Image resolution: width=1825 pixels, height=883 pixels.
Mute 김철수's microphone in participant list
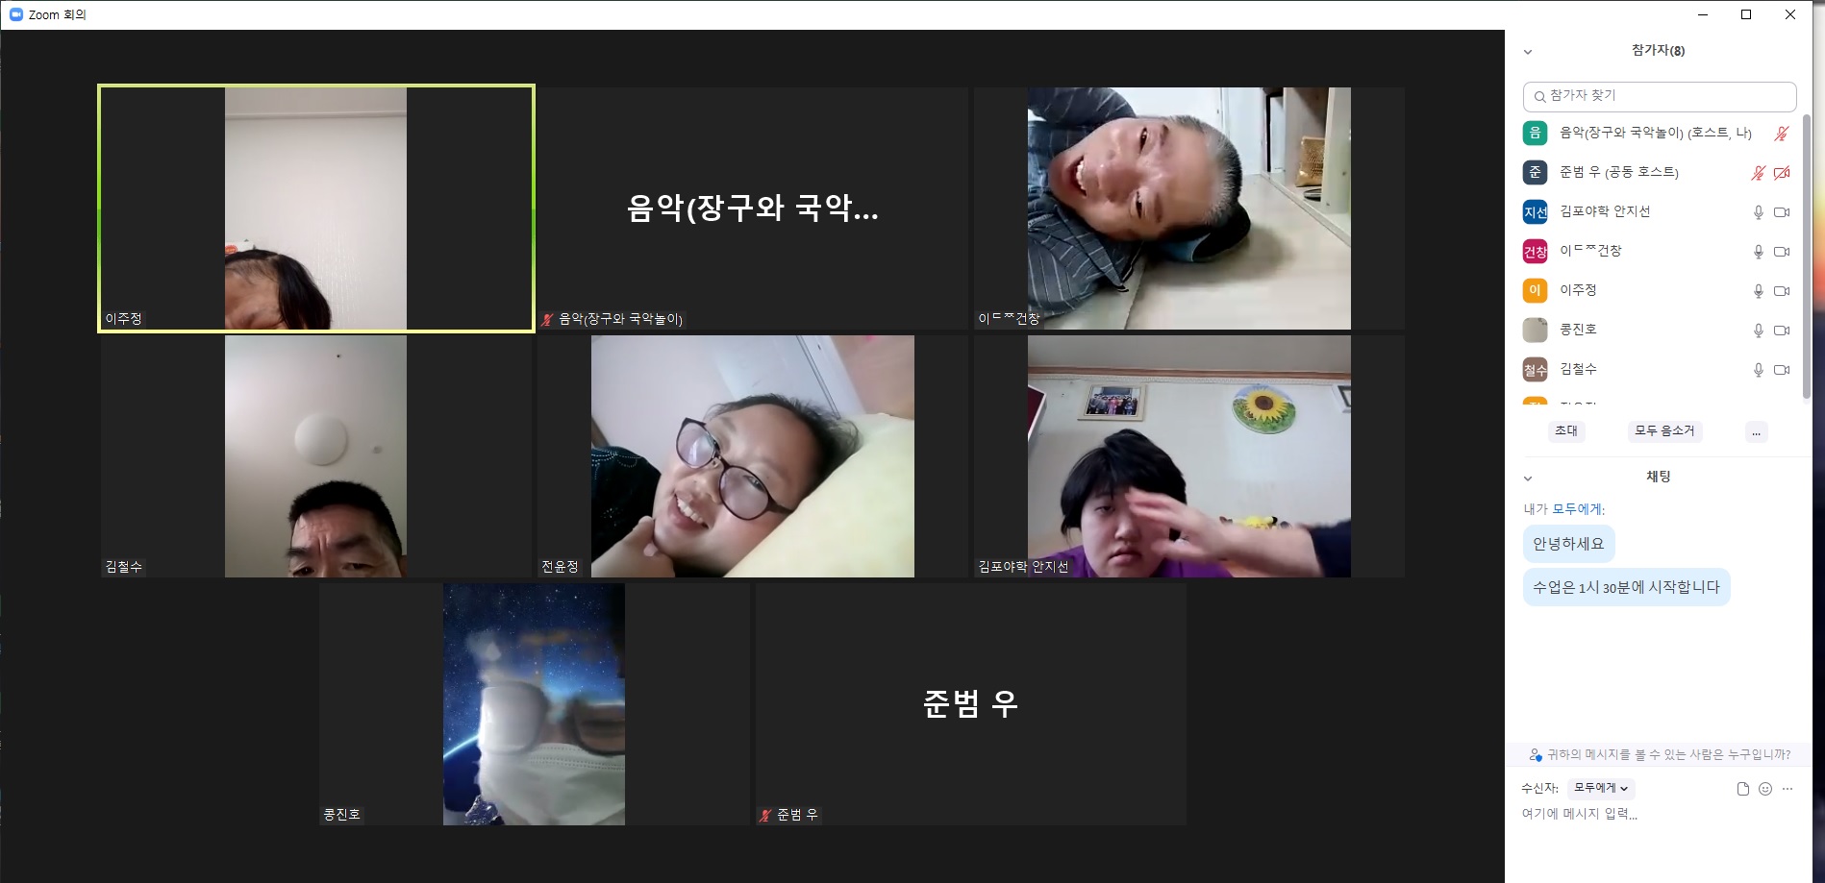[x=1758, y=370]
